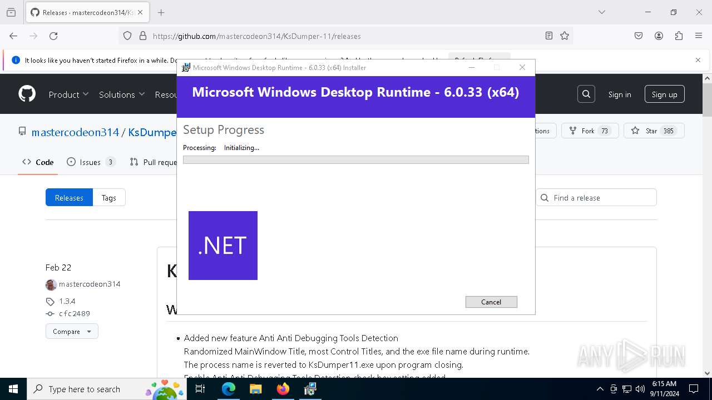Click the Sign up button
This screenshot has height=400, width=712.
point(665,94)
